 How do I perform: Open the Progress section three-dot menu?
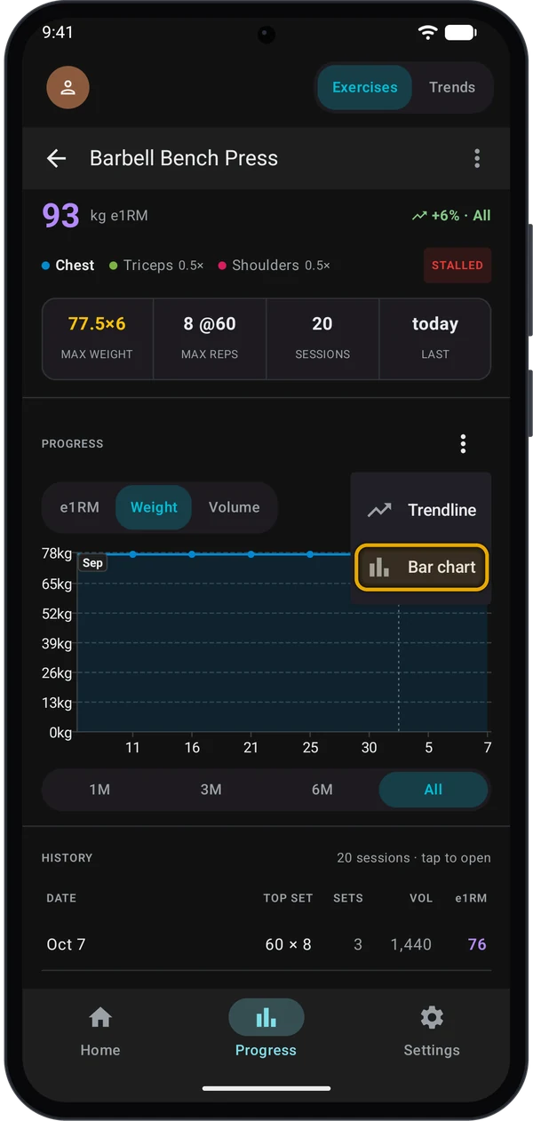coord(463,443)
